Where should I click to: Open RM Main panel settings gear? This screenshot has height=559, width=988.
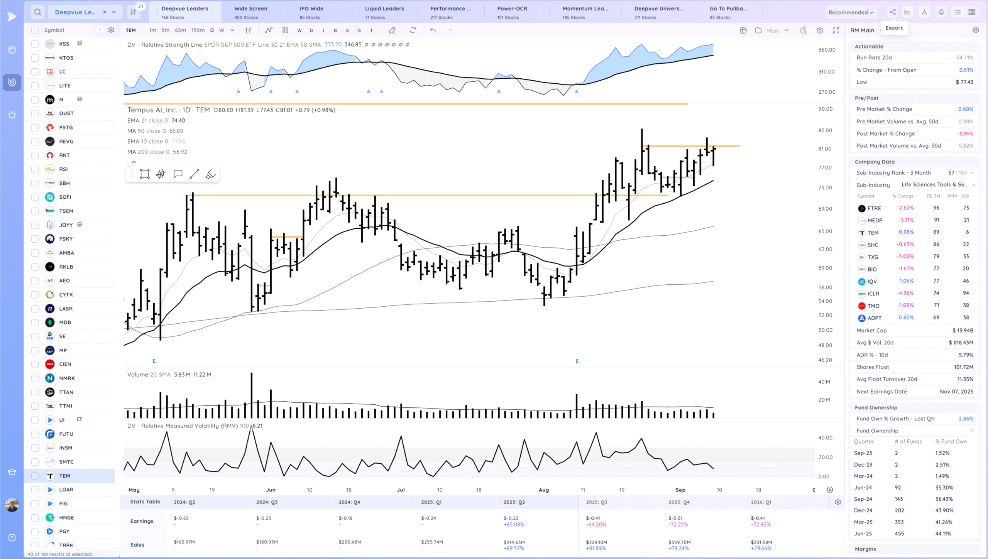pyautogui.click(x=976, y=30)
